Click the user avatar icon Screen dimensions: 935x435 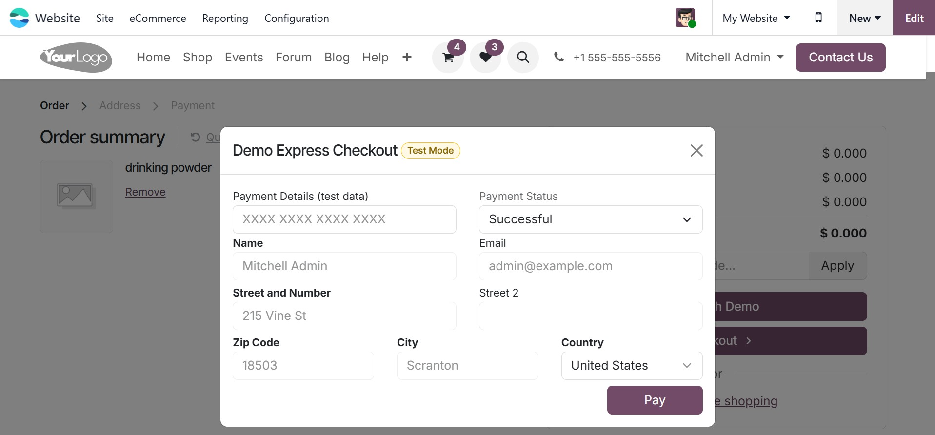[685, 18]
